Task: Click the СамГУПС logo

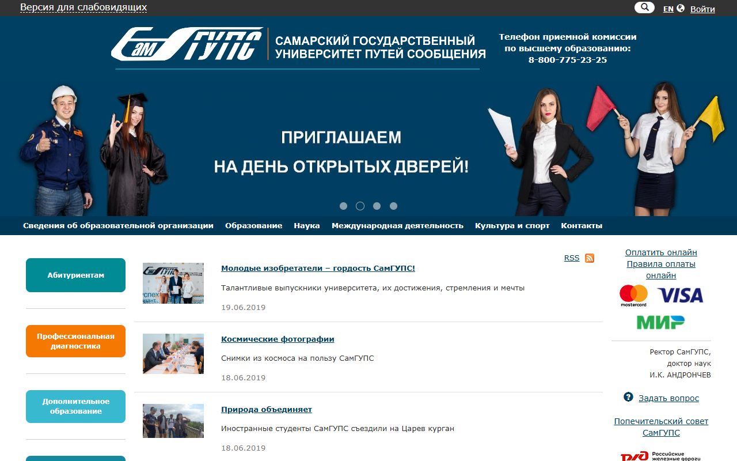Action: pos(187,44)
